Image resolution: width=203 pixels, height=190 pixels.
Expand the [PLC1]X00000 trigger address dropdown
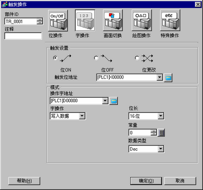tap(159, 78)
